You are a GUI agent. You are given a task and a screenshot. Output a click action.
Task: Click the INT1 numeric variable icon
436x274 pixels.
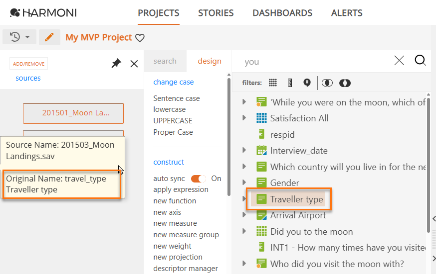(261, 247)
